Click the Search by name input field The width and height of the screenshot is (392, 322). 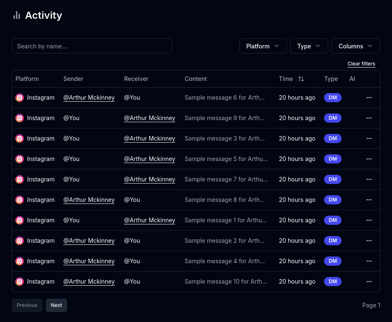click(x=92, y=46)
